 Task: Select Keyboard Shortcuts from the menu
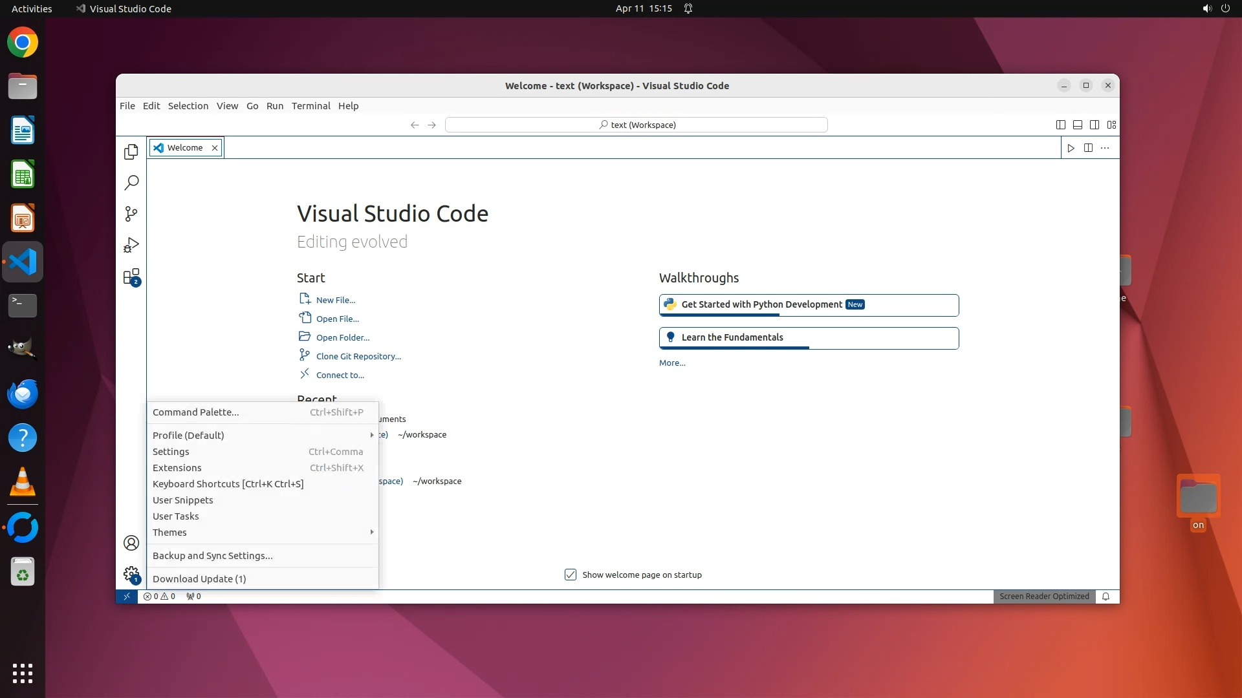[228, 484]
